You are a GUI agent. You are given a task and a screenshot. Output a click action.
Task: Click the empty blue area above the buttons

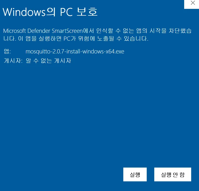coord(99,114)
